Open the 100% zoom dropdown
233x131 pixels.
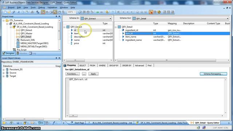75,12
